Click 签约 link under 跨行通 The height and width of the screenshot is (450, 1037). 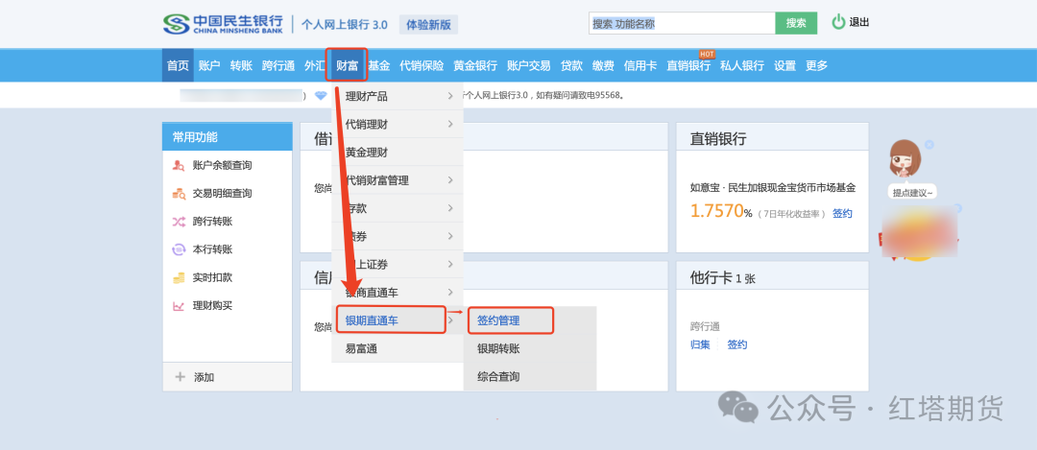737,344
